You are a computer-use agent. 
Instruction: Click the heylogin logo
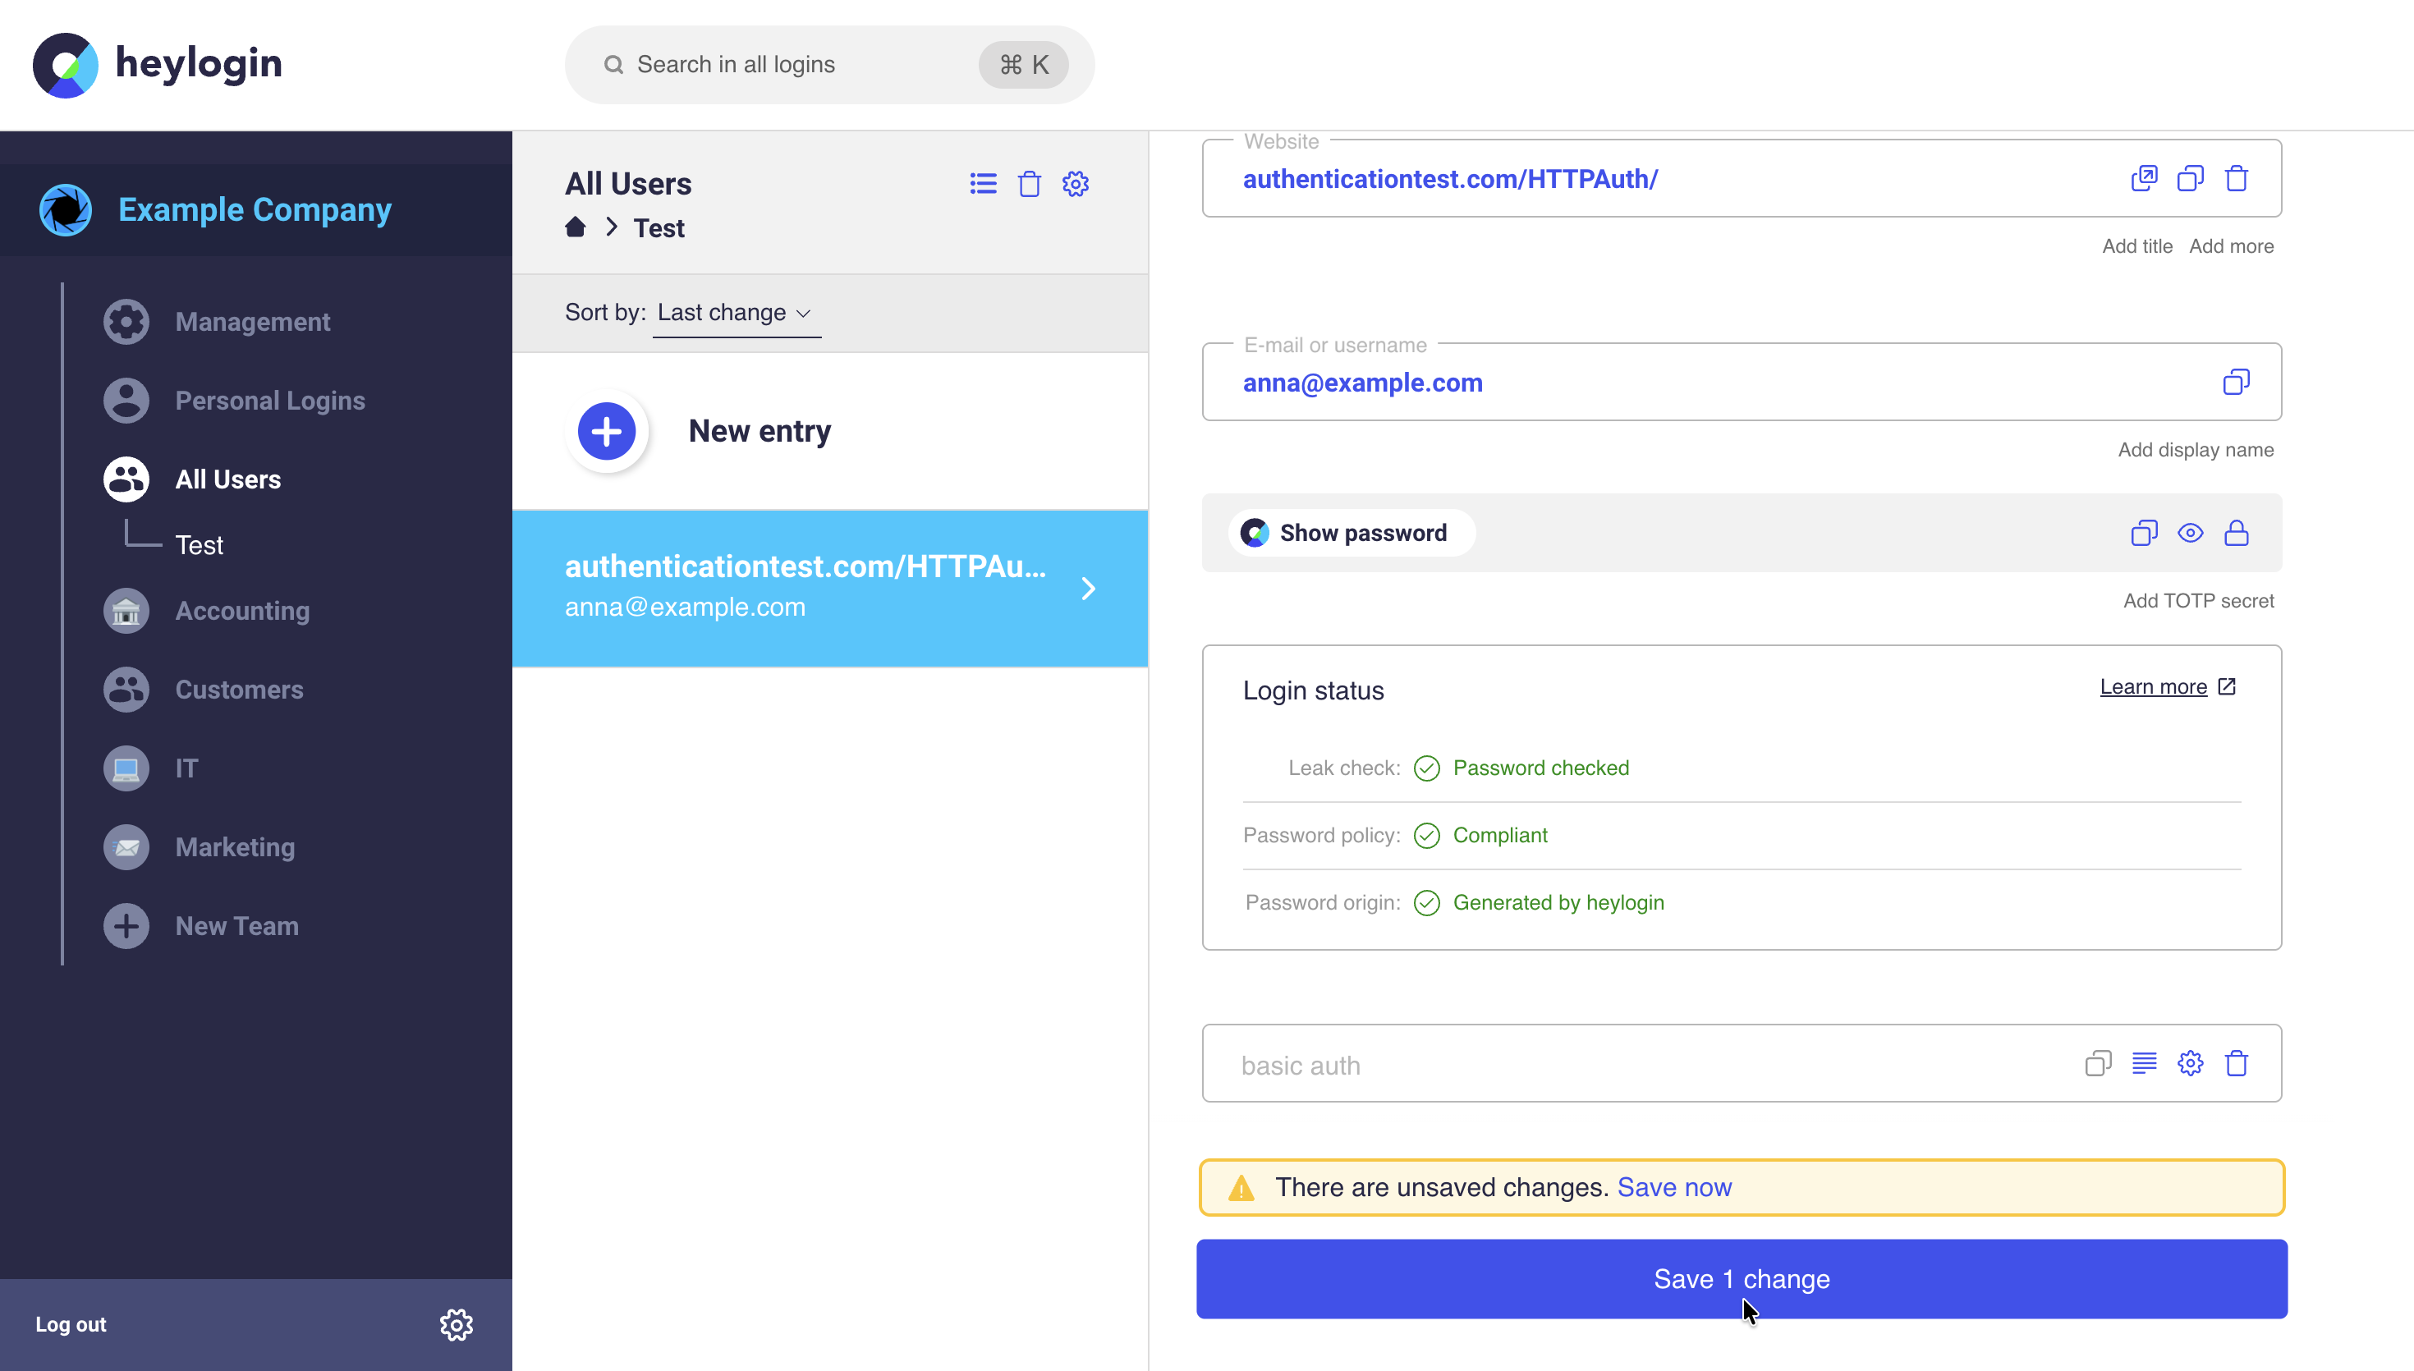[158, 64]
